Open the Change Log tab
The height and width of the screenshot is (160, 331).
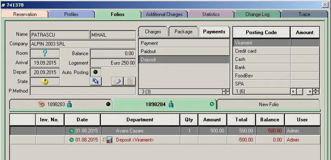[257, 14]
